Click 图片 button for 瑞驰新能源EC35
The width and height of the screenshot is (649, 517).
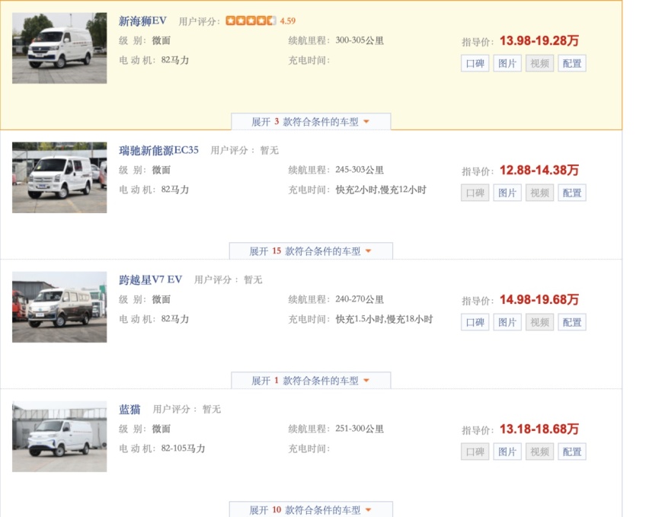coord(507,193)
